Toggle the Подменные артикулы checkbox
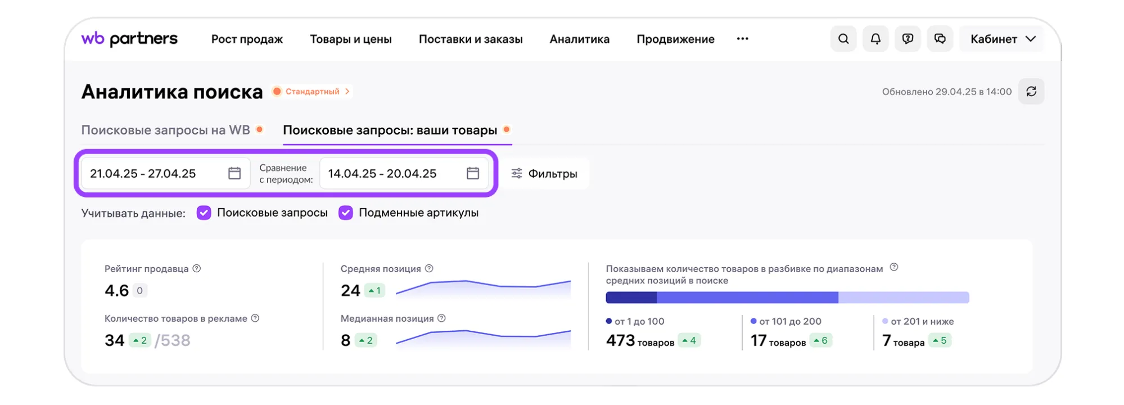This screenshot has height=405, width=1124. pos(346,213)
